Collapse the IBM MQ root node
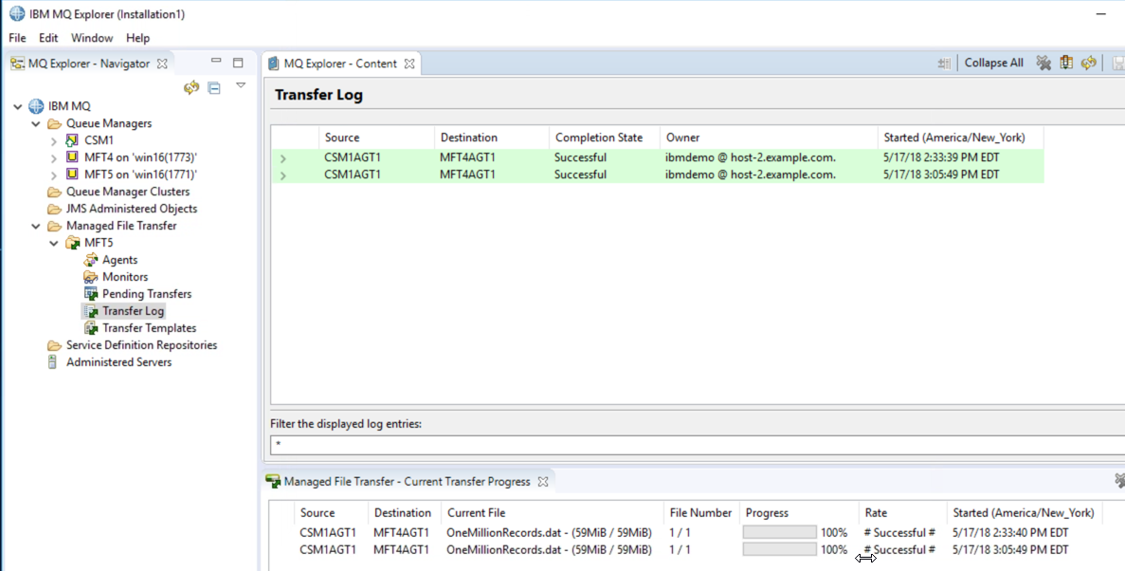1125x571 pixels. [18, 107]
